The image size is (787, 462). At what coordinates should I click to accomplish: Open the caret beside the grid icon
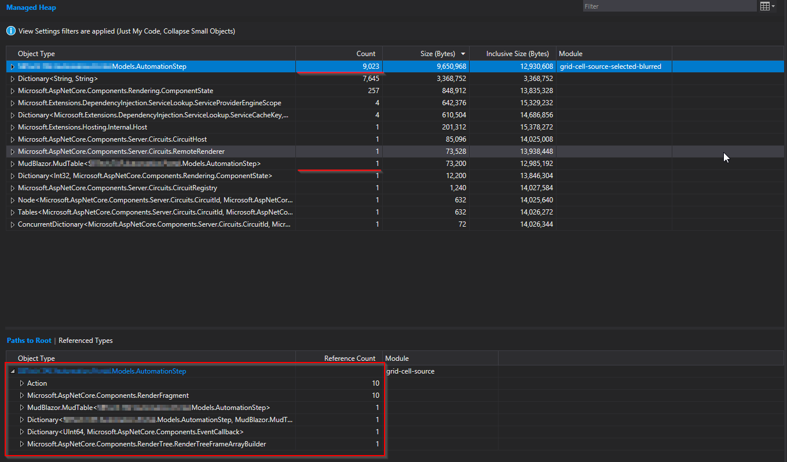(x=773, y=6)
